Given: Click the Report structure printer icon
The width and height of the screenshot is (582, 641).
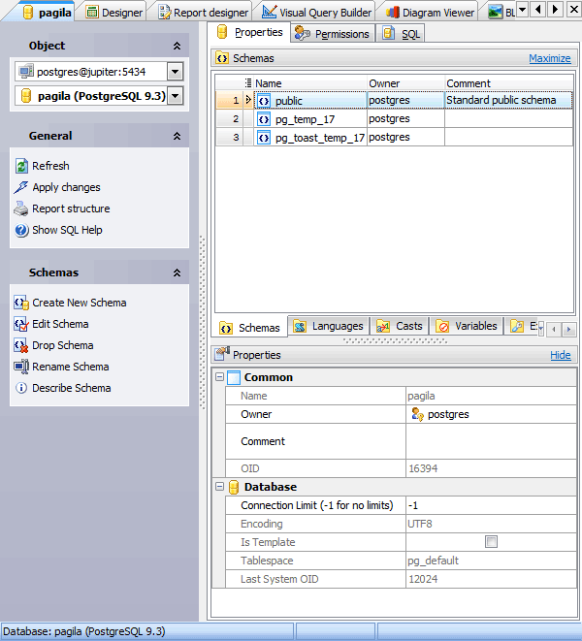Looking at the screenshot, I should 22,208.
